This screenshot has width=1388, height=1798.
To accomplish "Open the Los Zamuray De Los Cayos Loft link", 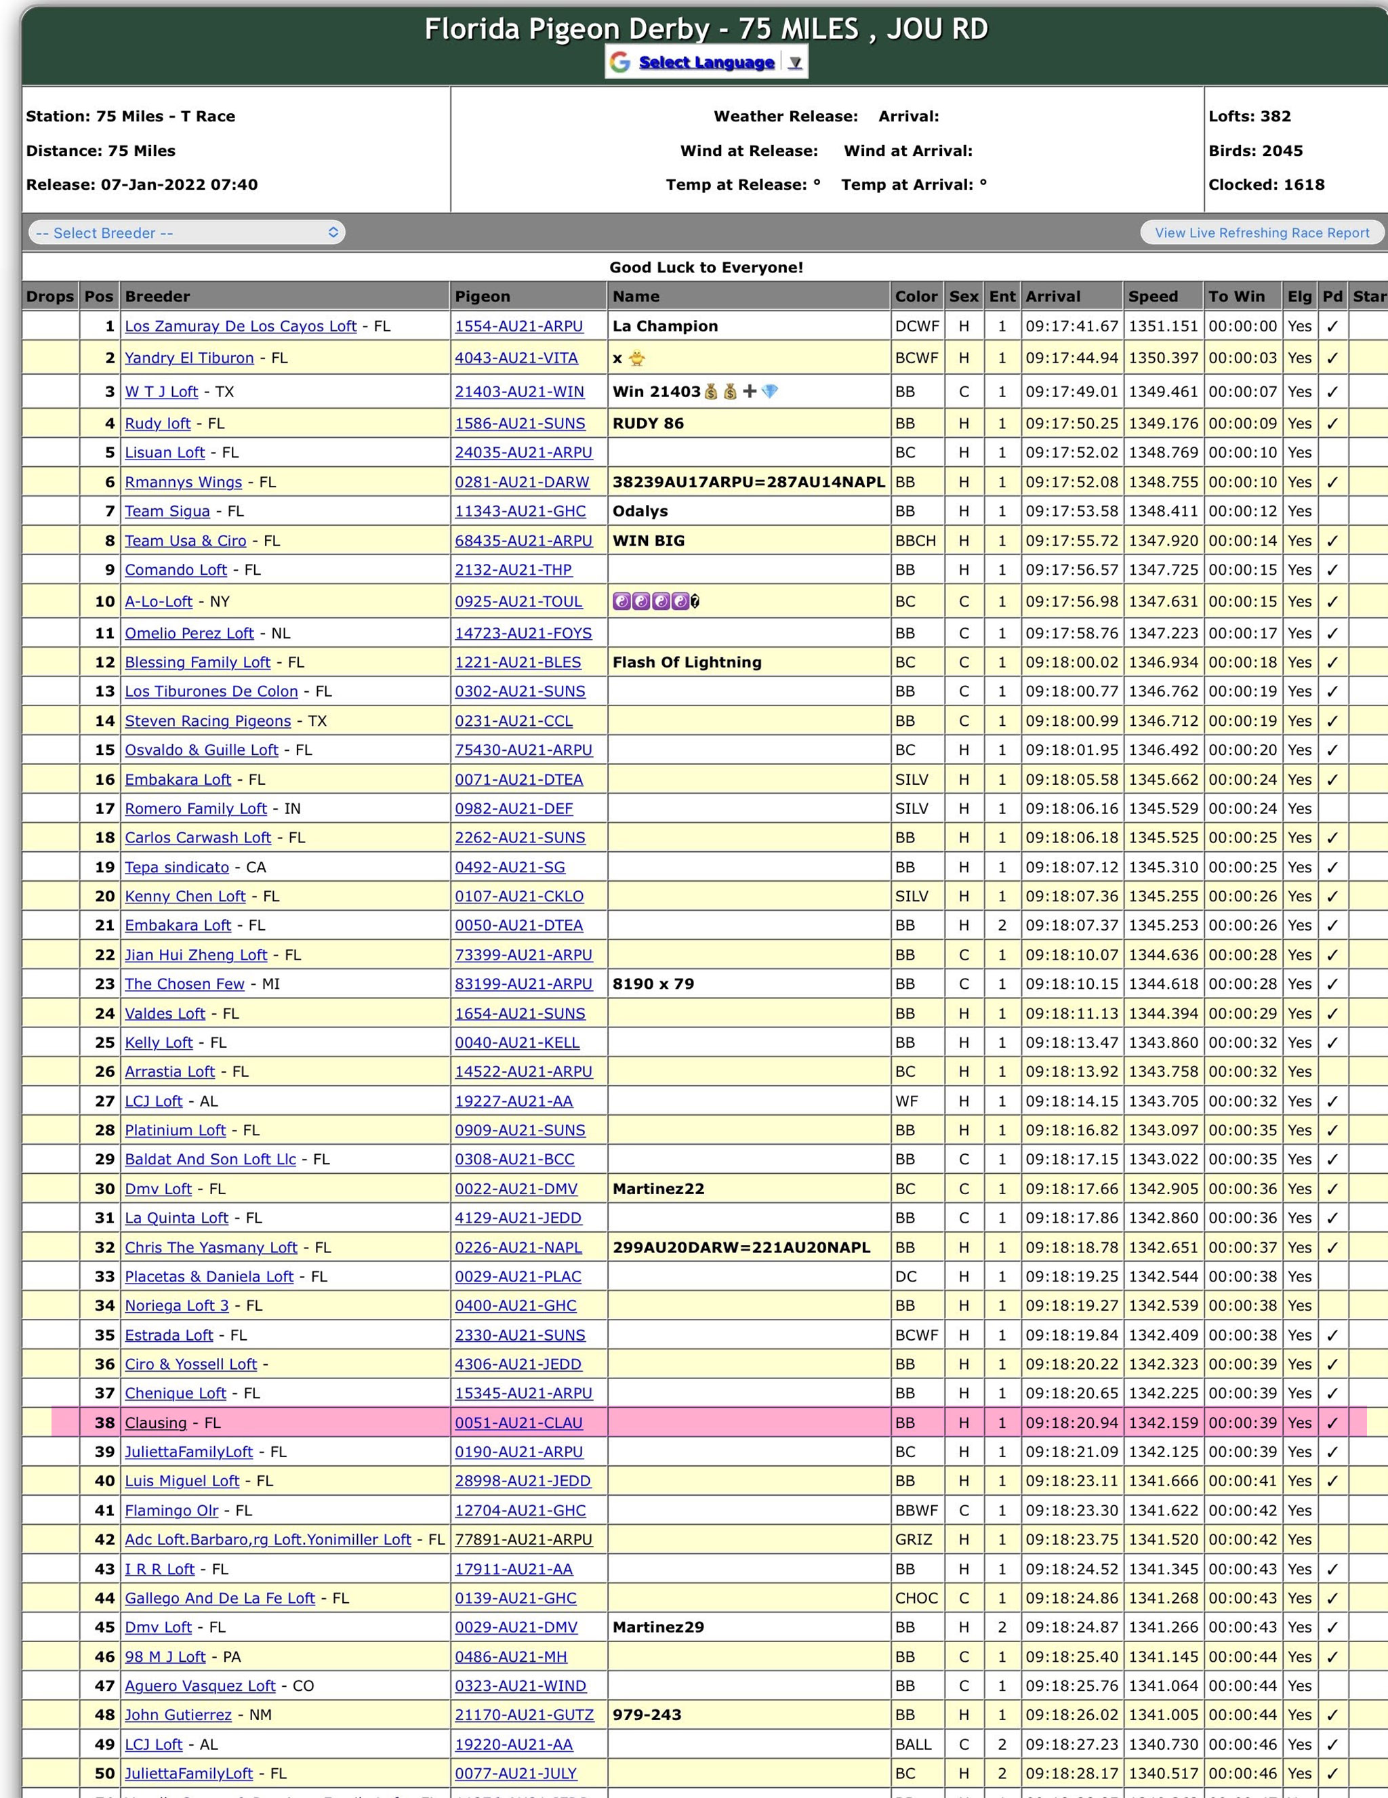I will pyautogui.click(x=241, y=326).
